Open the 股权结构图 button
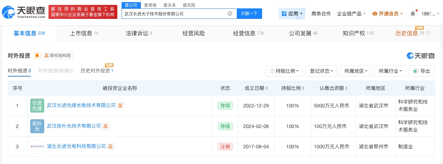 tap(58, 56)
